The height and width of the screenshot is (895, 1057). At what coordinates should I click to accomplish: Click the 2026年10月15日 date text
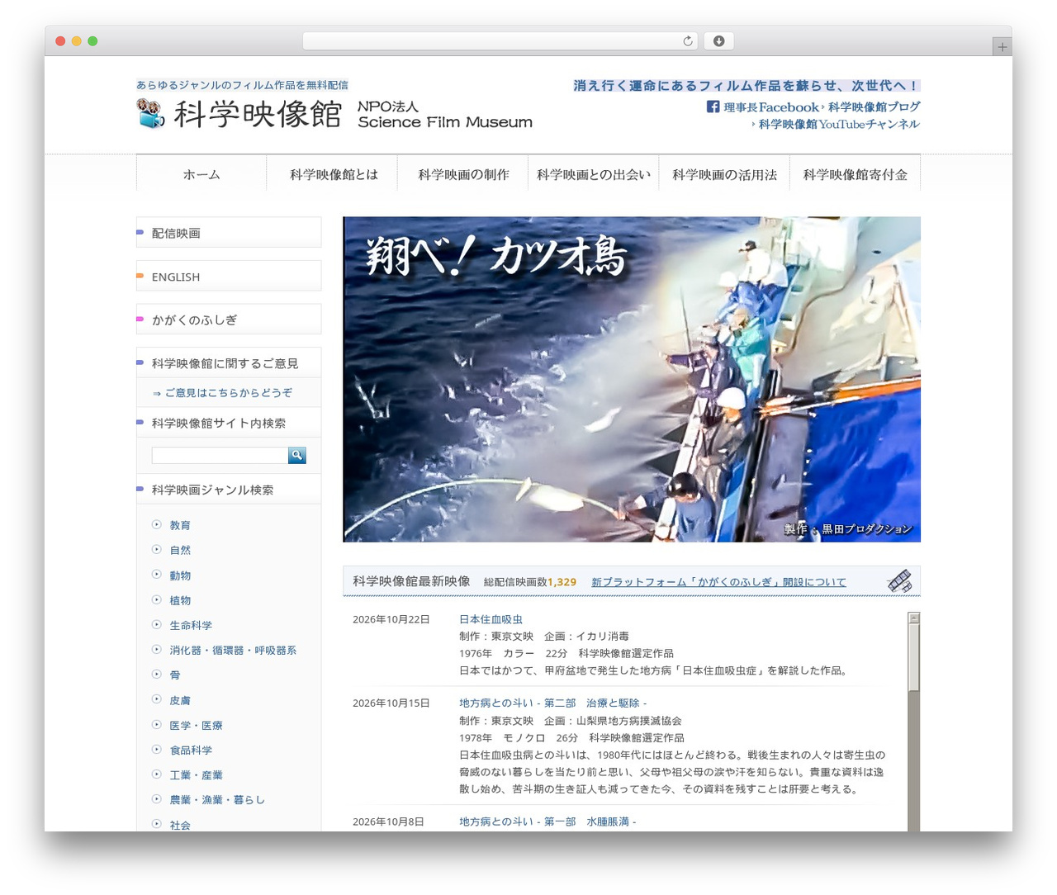click(x=391, y=703)
